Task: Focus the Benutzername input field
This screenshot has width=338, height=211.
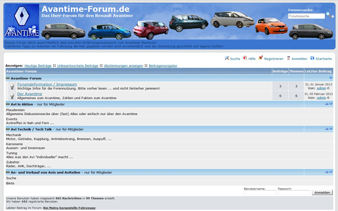Action: coord(260,193)
